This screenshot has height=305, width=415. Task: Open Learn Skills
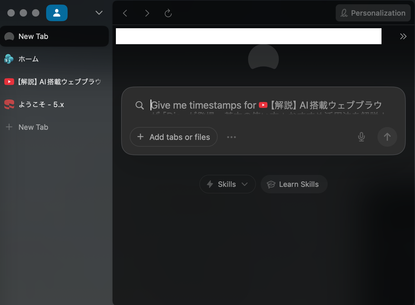(x=294, y=184)
